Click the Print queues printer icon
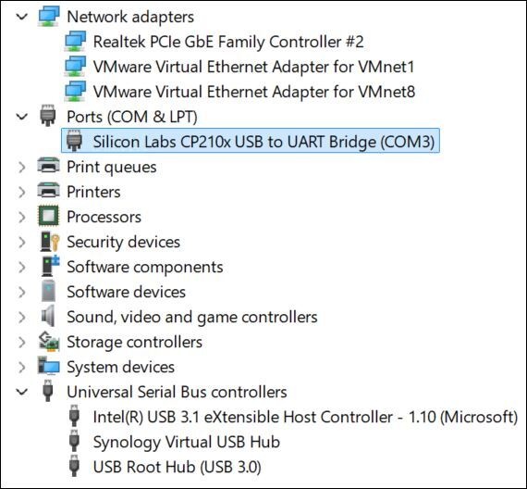 coord(49,166)
